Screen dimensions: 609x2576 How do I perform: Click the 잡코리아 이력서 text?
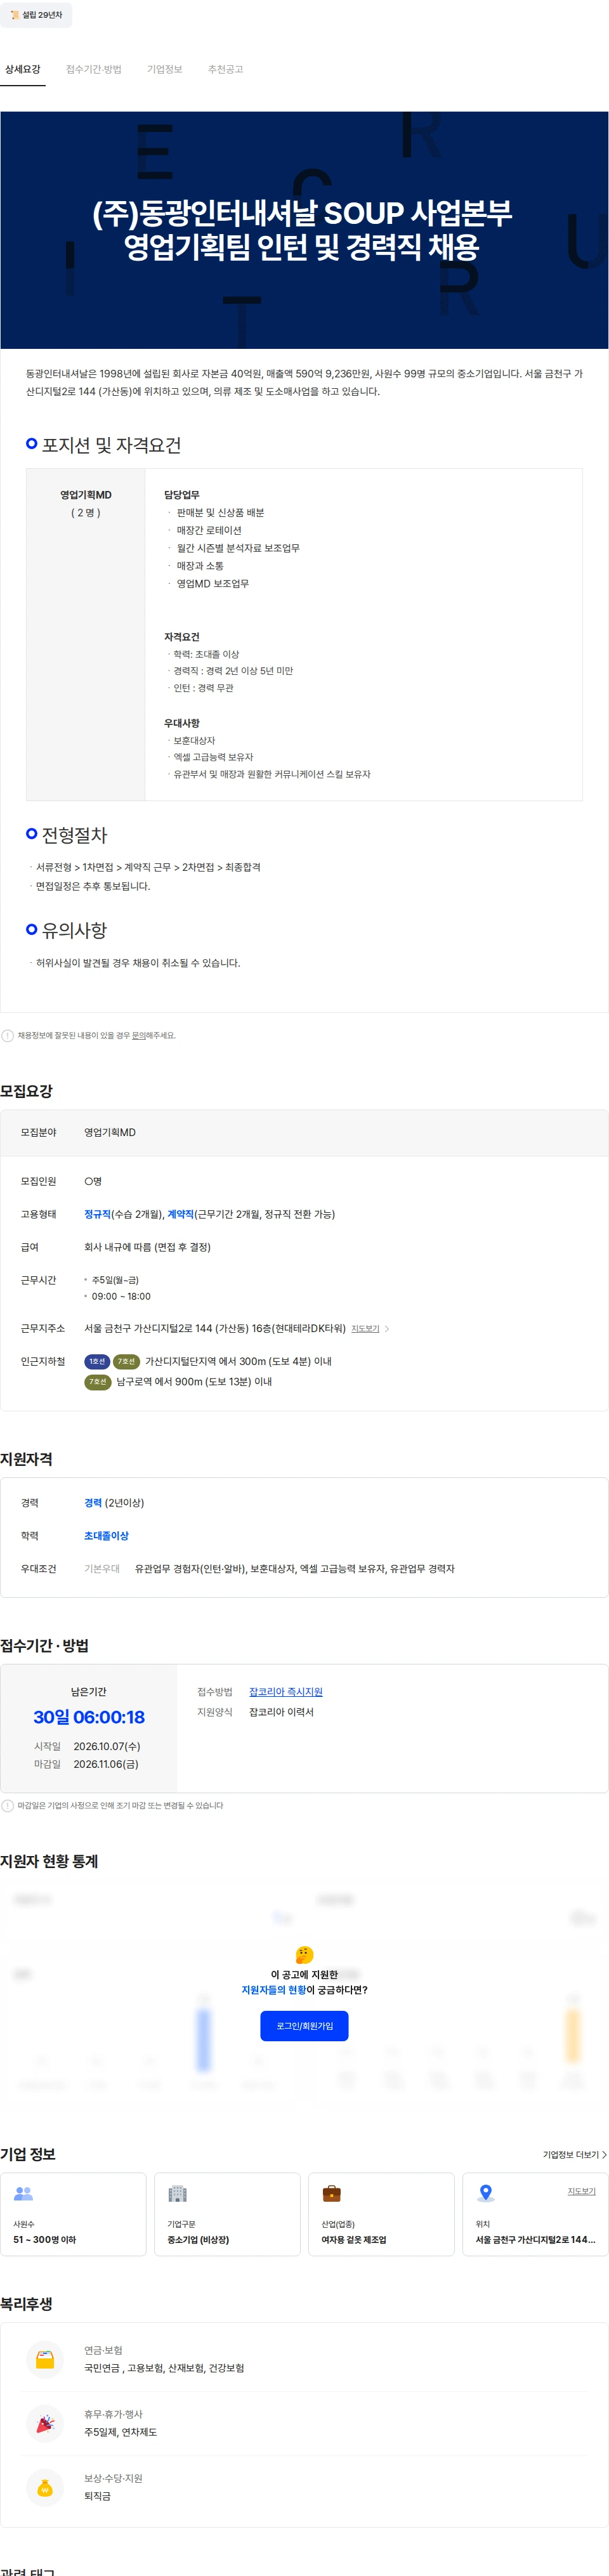pos(281,1712)
